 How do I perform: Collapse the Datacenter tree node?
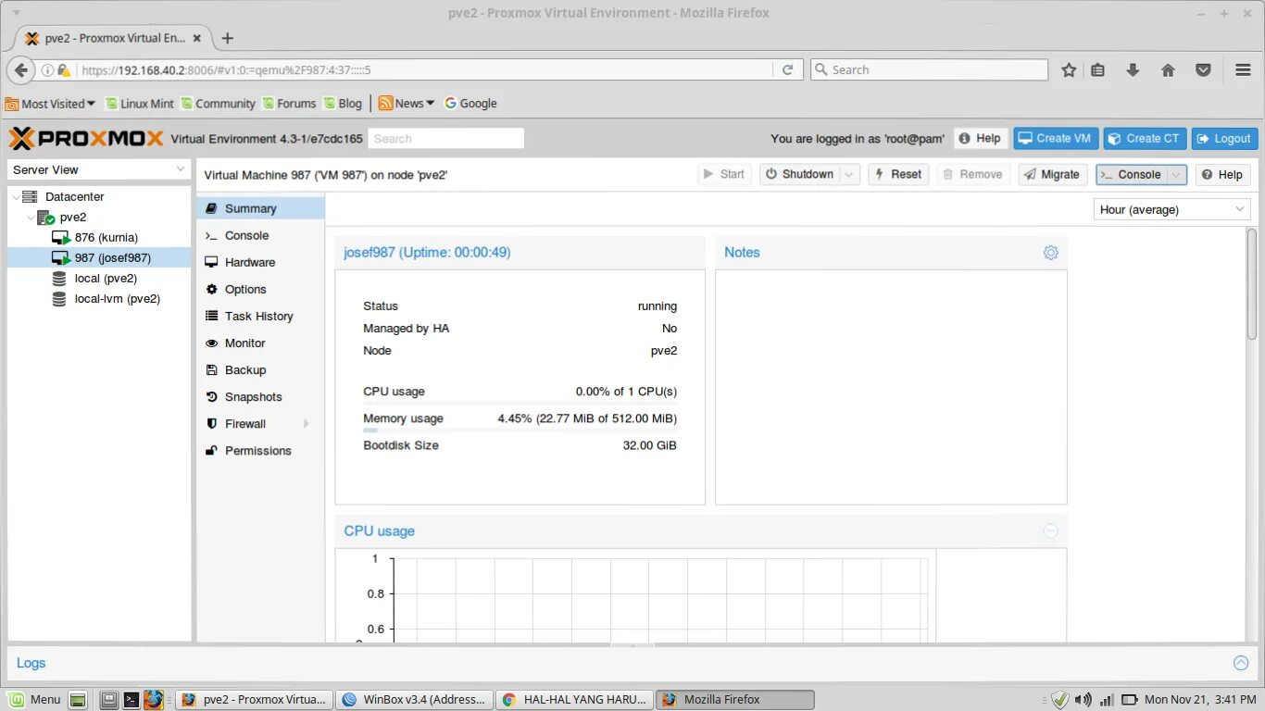tap(16, 197)
